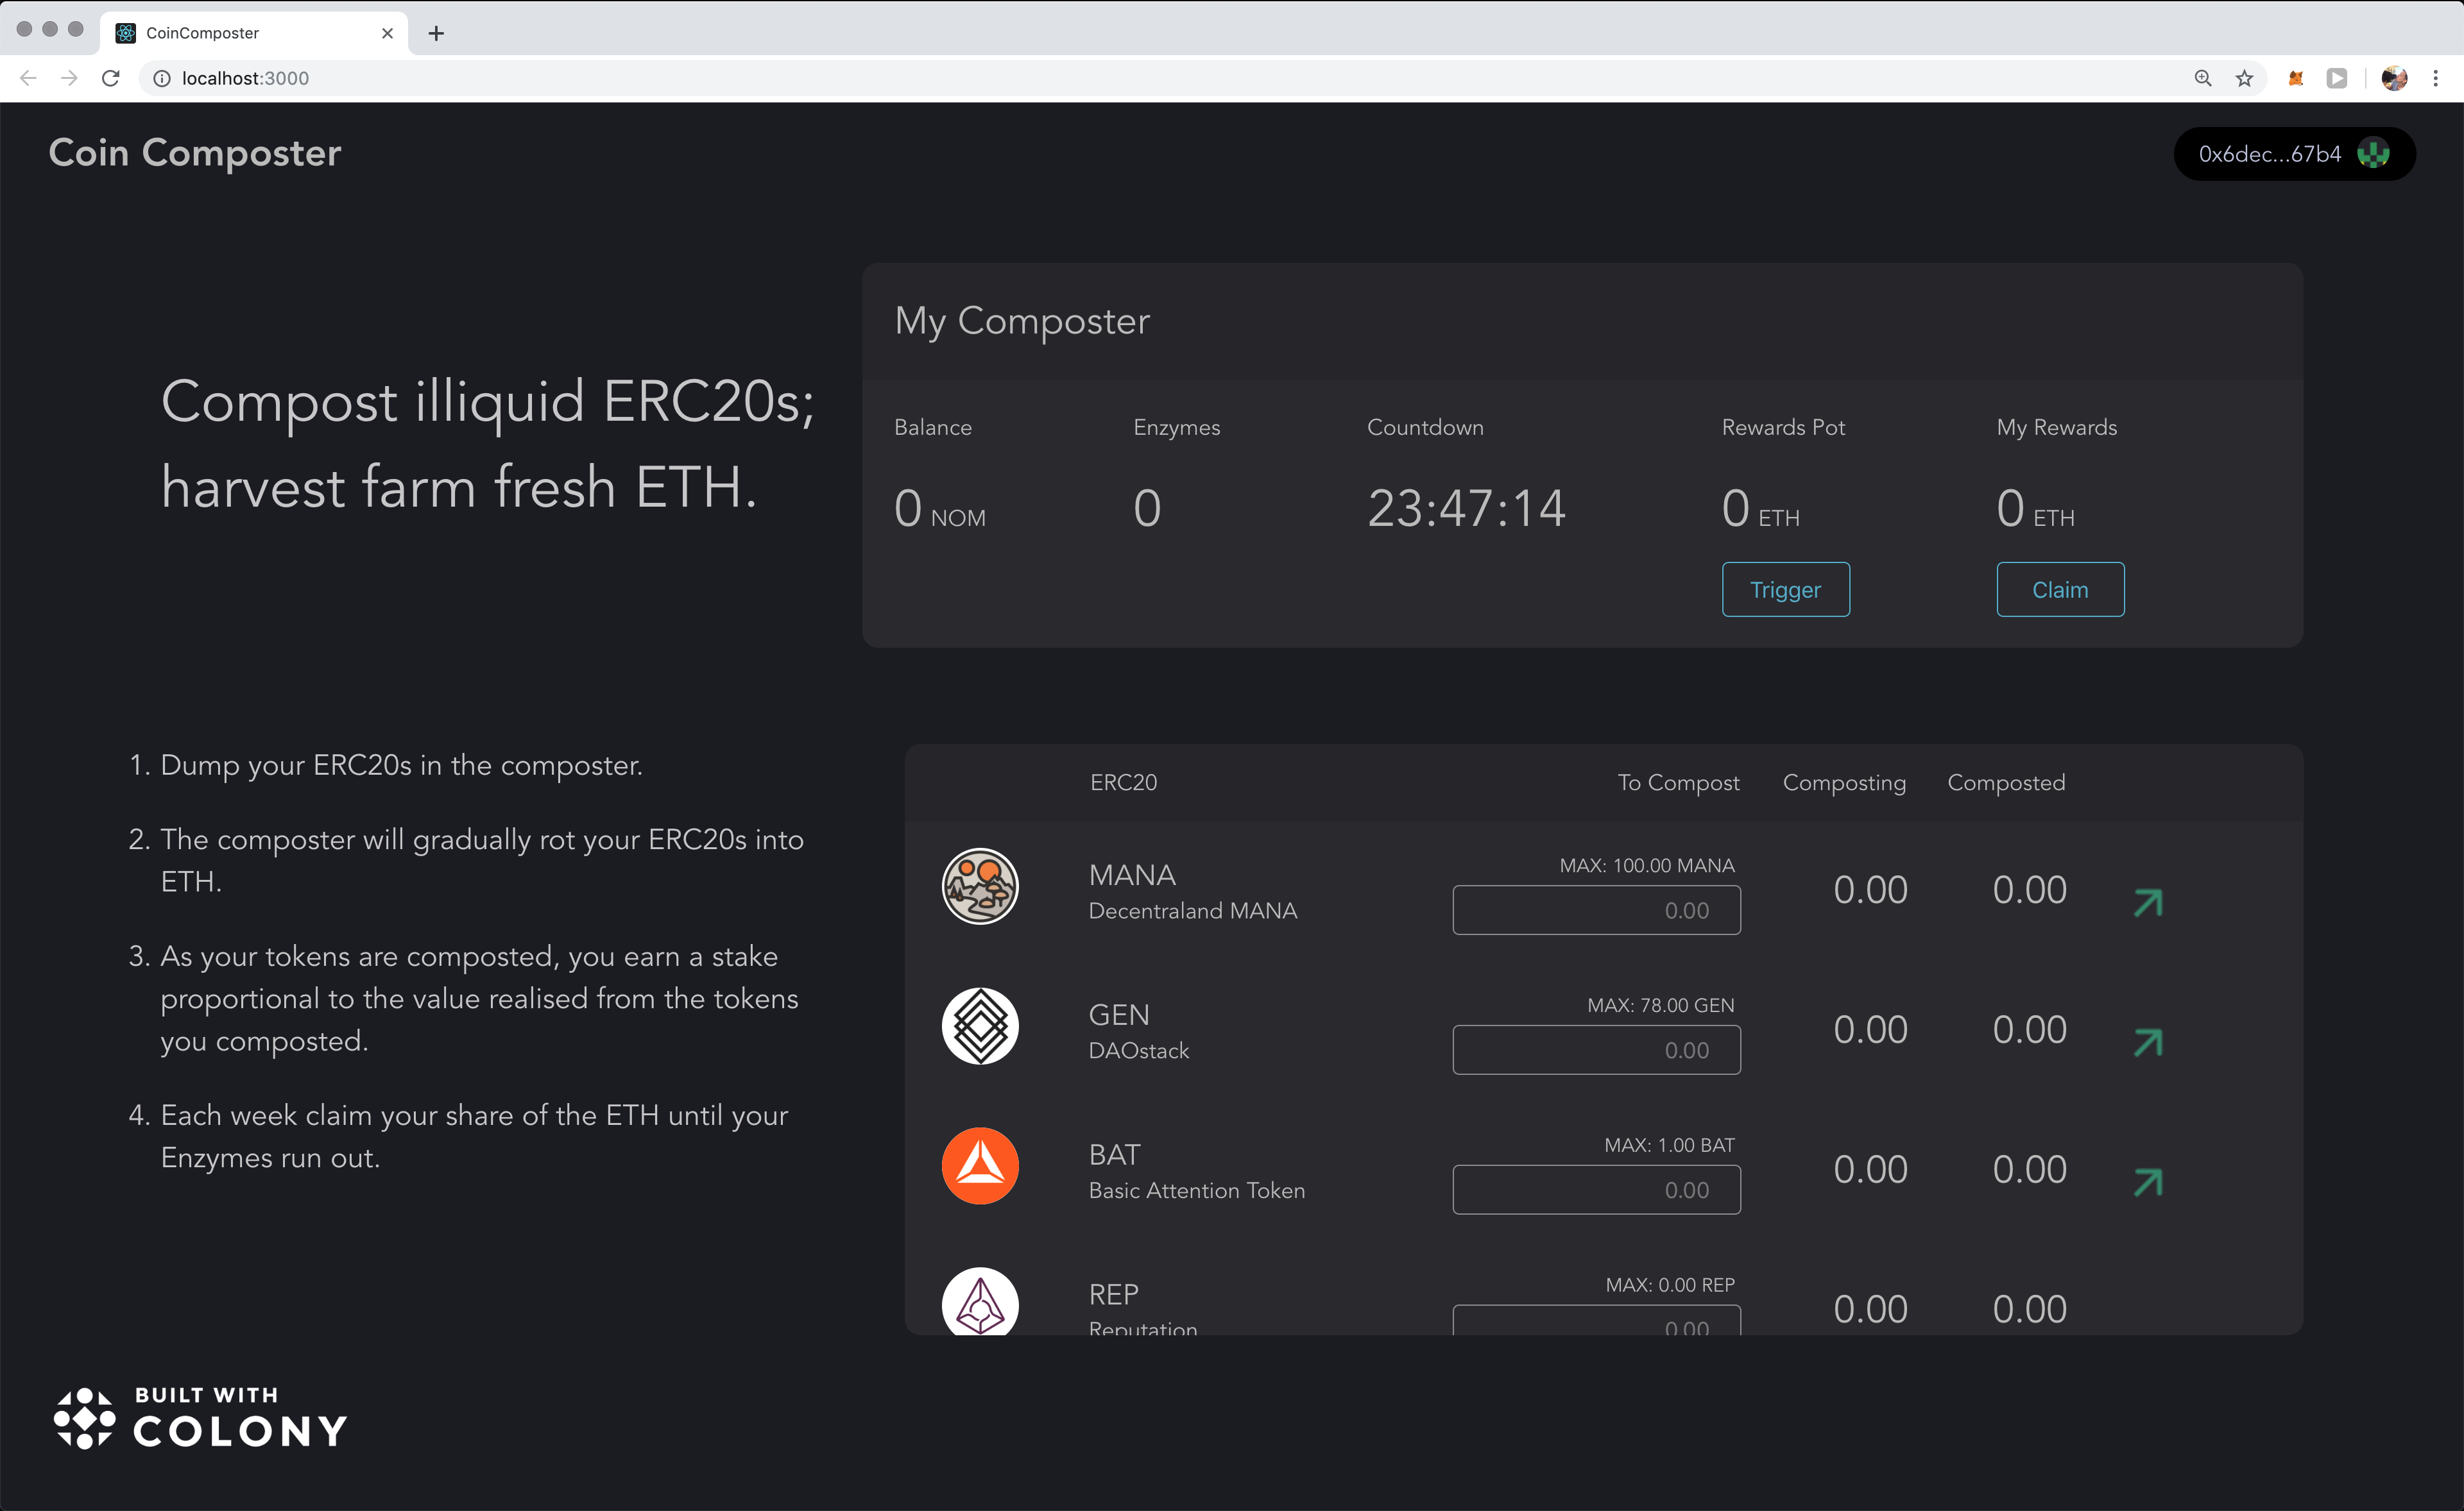Image resolution: width=2464 pixels, height=1511 pixels.
Task: Focus the MANA To Compost amount field
Action: pyautogui.click(x=1596, y=911)
